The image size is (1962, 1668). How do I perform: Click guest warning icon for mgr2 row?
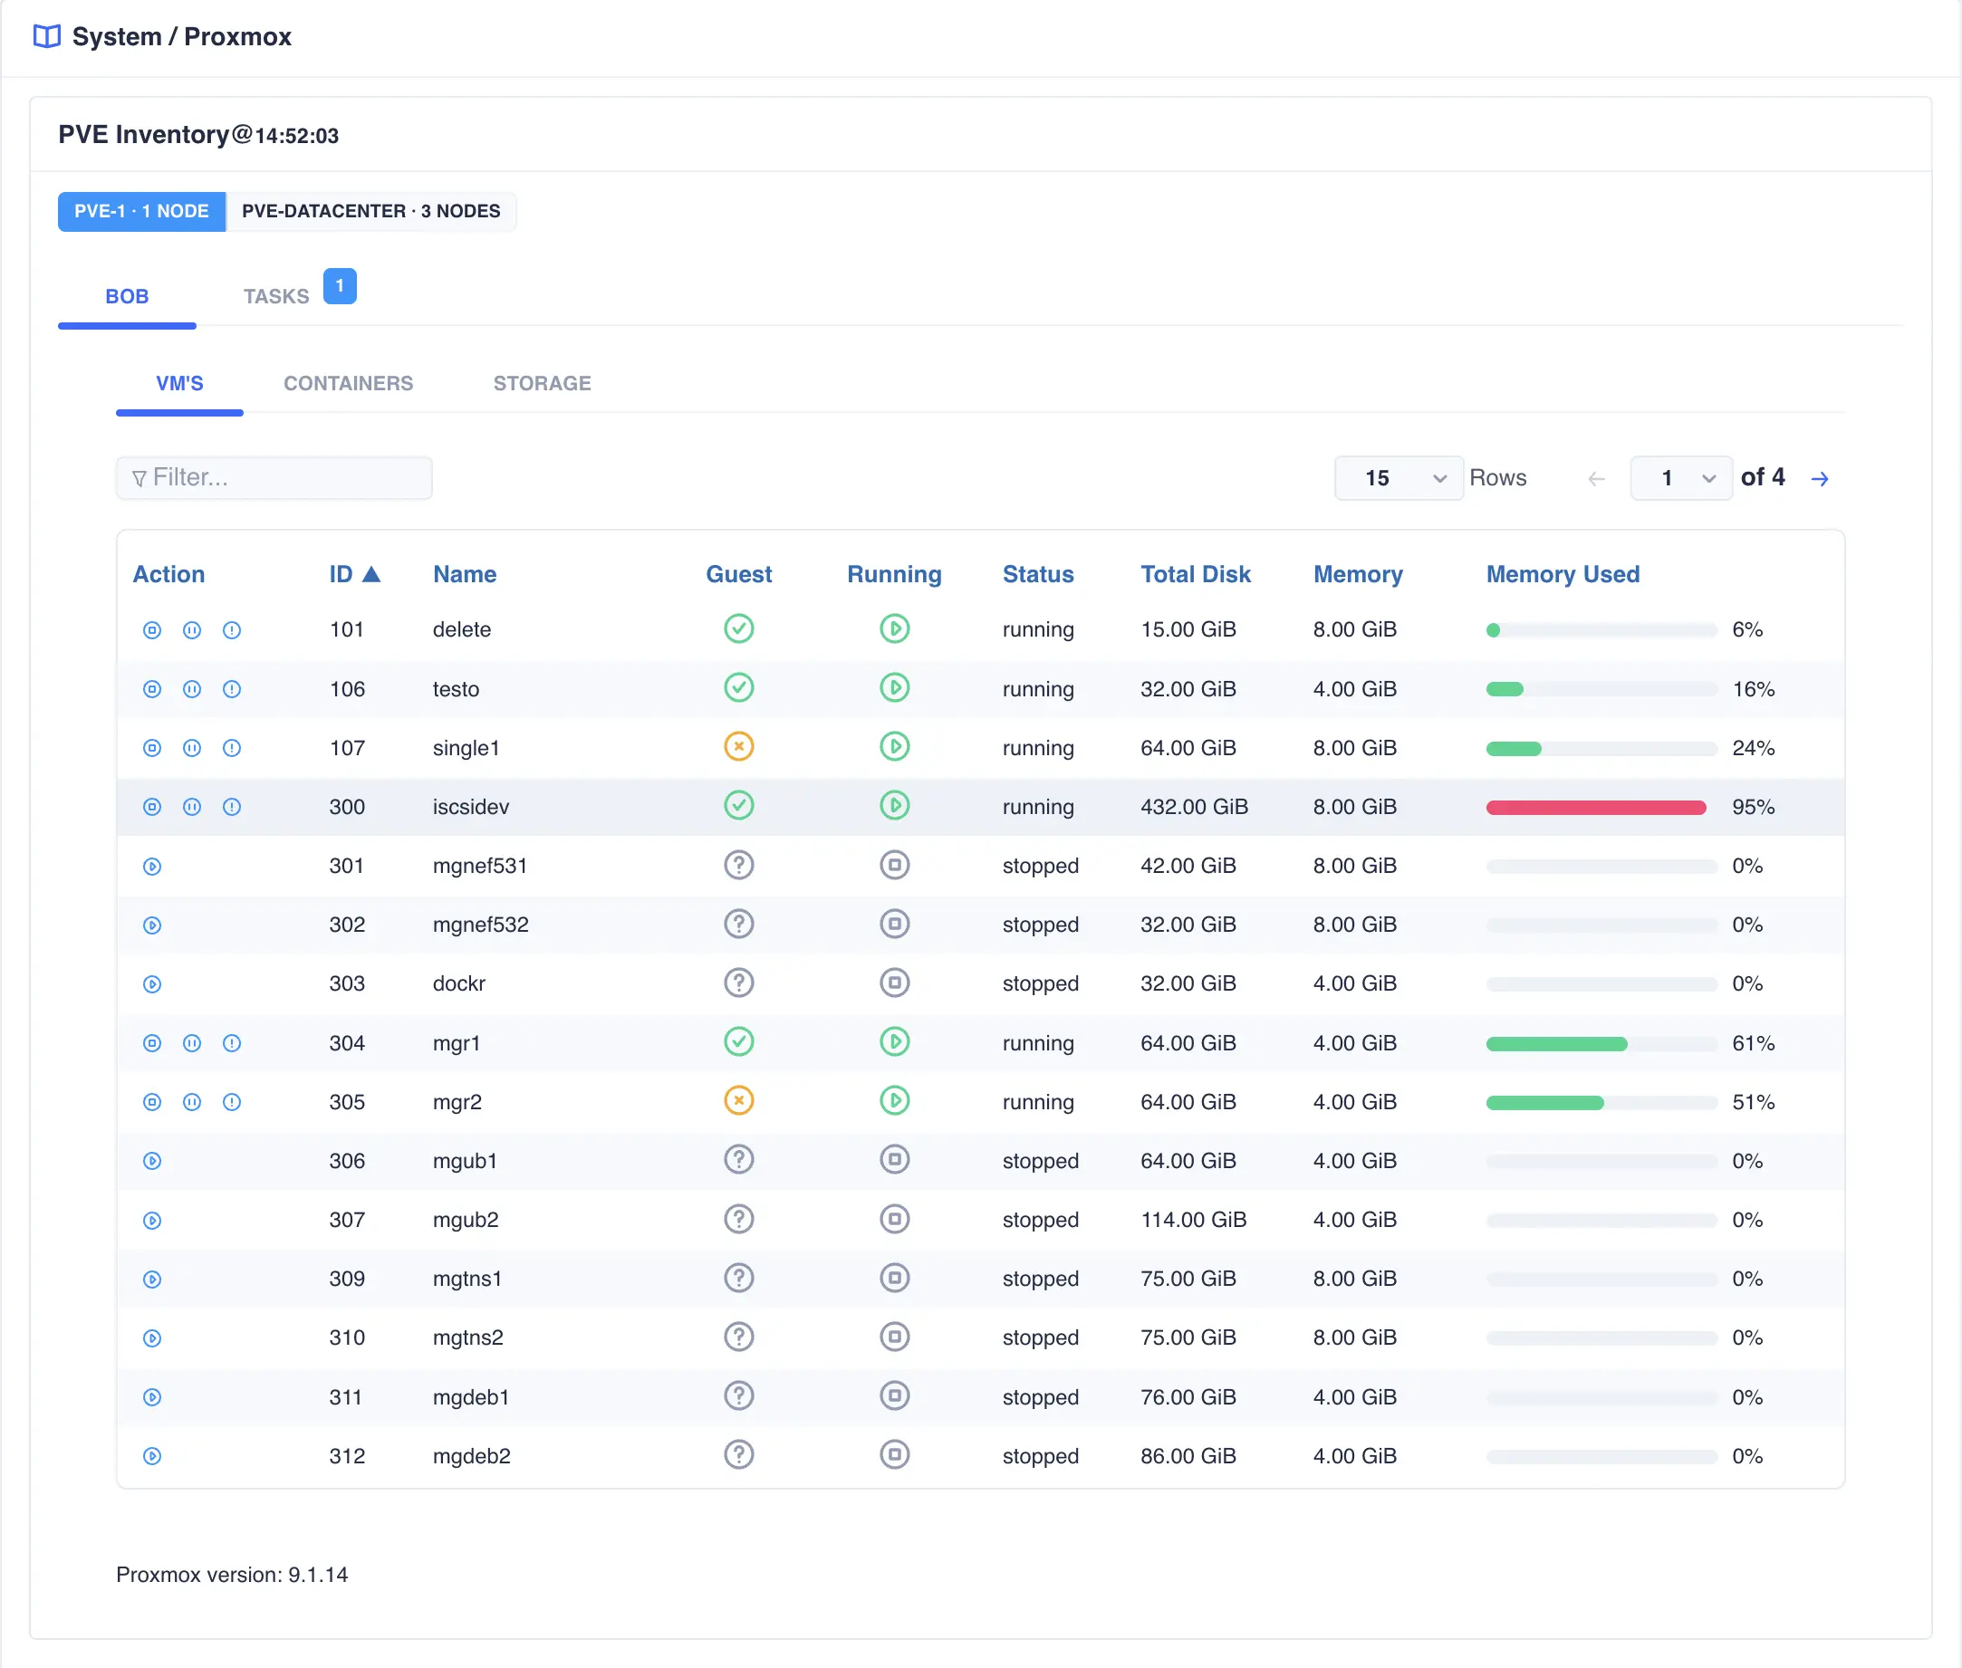(x=739, y=1099)
